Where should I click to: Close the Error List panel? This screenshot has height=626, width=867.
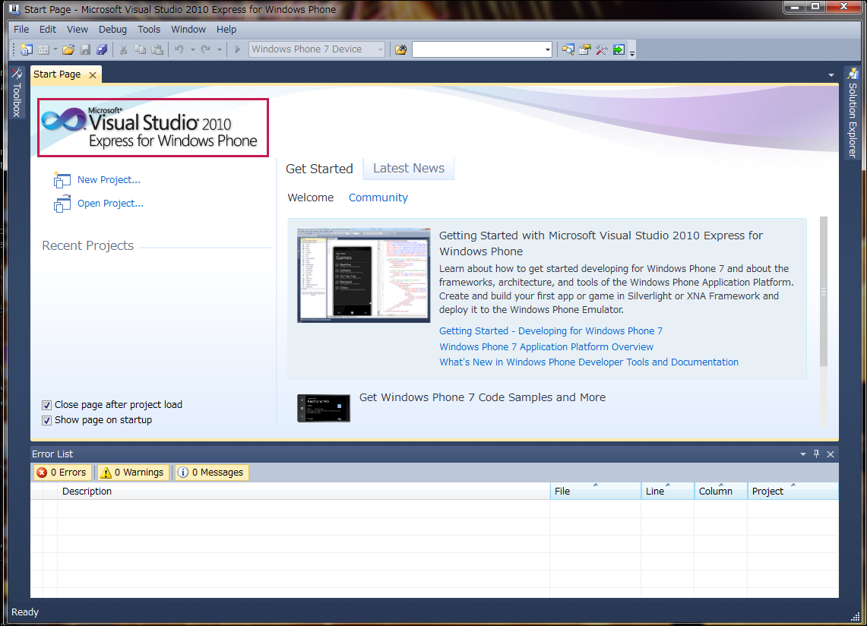pos(831,454)
